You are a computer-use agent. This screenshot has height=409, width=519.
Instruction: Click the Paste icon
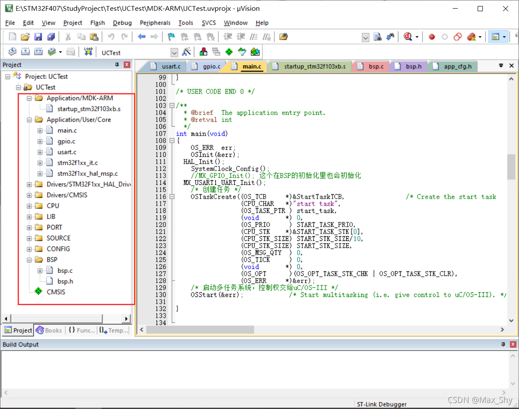click(x=94, y=37)
